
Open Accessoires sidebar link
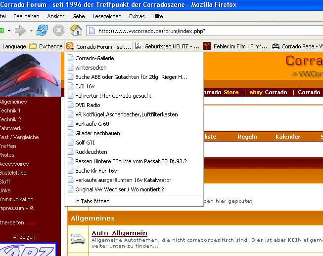14,164
